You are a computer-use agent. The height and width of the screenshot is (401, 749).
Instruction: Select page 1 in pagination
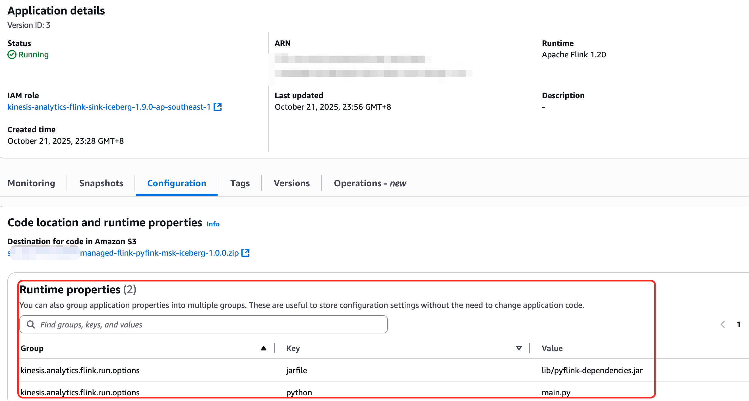[x=738, y=324]
